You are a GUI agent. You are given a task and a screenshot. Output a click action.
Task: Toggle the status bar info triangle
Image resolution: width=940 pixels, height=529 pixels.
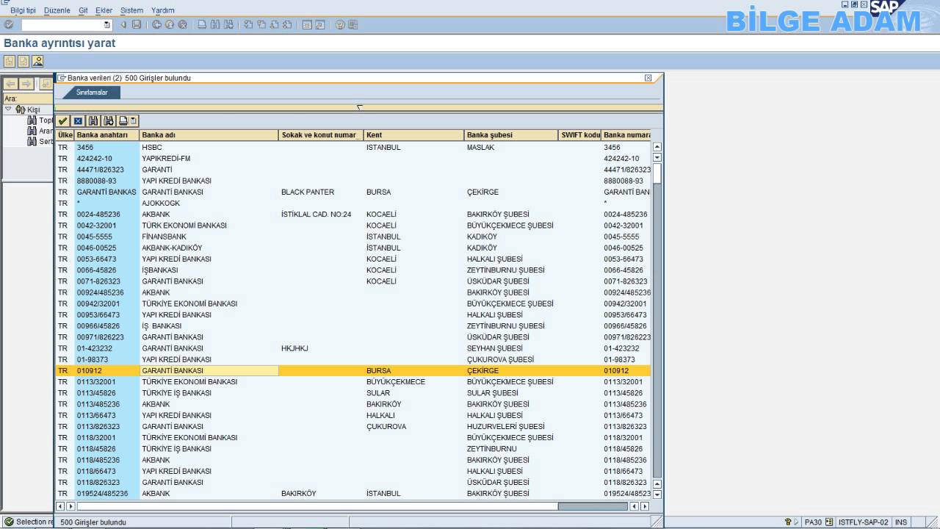796,522
